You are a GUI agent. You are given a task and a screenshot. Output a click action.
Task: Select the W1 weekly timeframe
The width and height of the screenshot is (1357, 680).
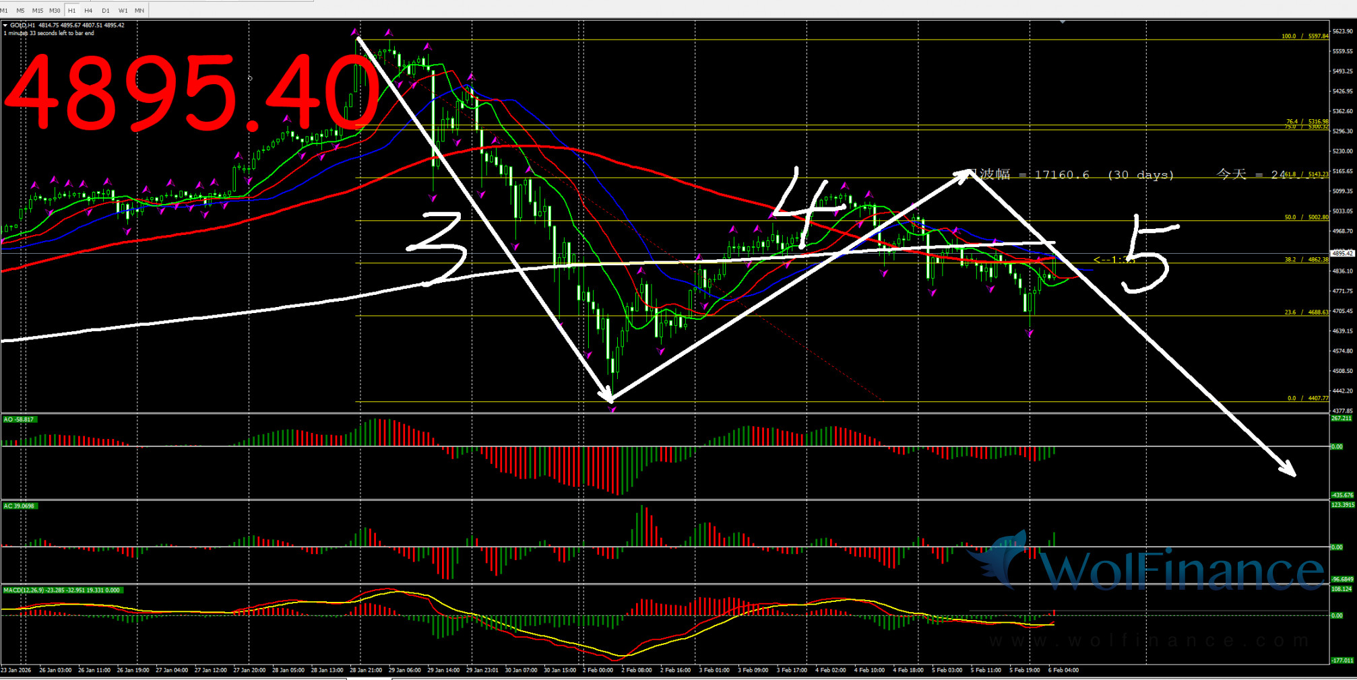(123, 11)
